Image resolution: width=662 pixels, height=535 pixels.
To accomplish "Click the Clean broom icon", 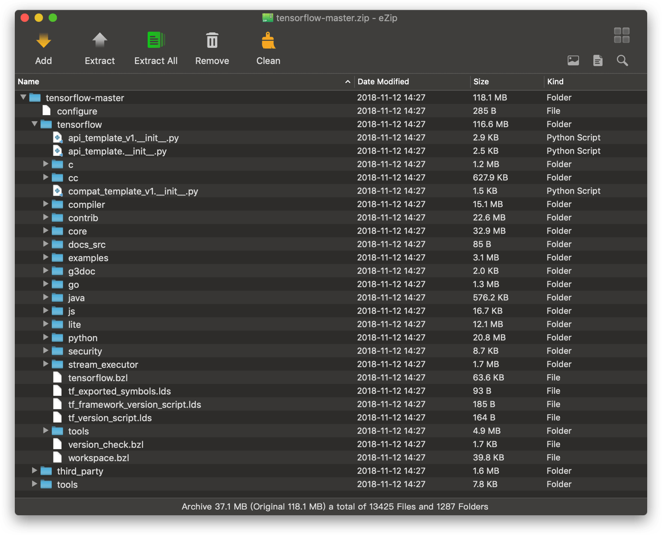I will (268, 41).
